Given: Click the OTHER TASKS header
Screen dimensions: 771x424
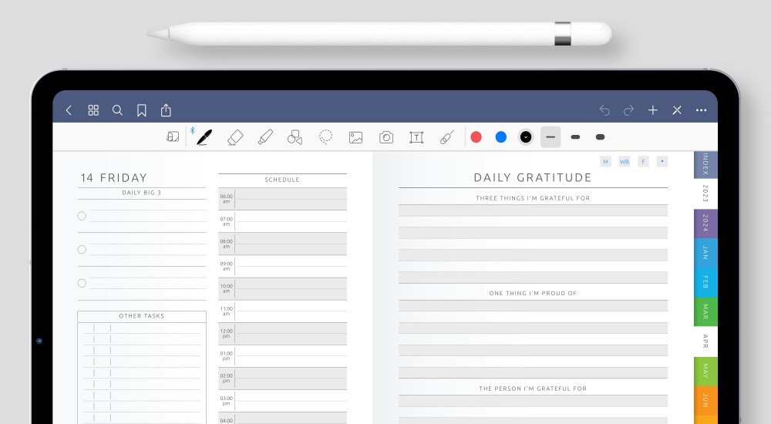Looking at the screenshot, I should 142,316.
